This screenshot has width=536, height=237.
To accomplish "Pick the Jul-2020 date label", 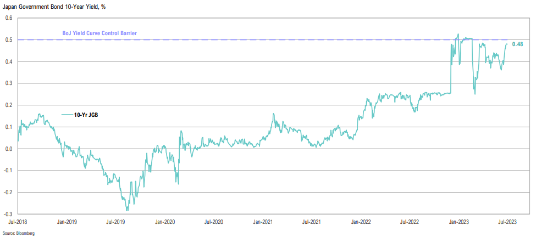I will click(x=213, y=222).
